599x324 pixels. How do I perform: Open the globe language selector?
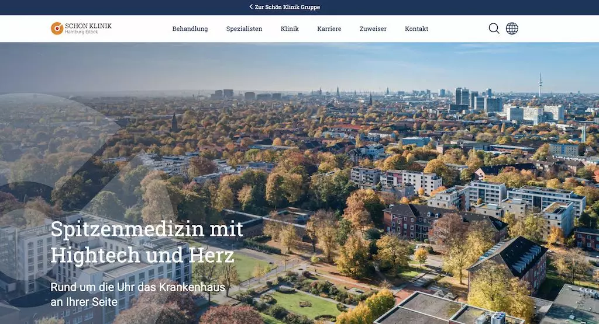[512, 29]
